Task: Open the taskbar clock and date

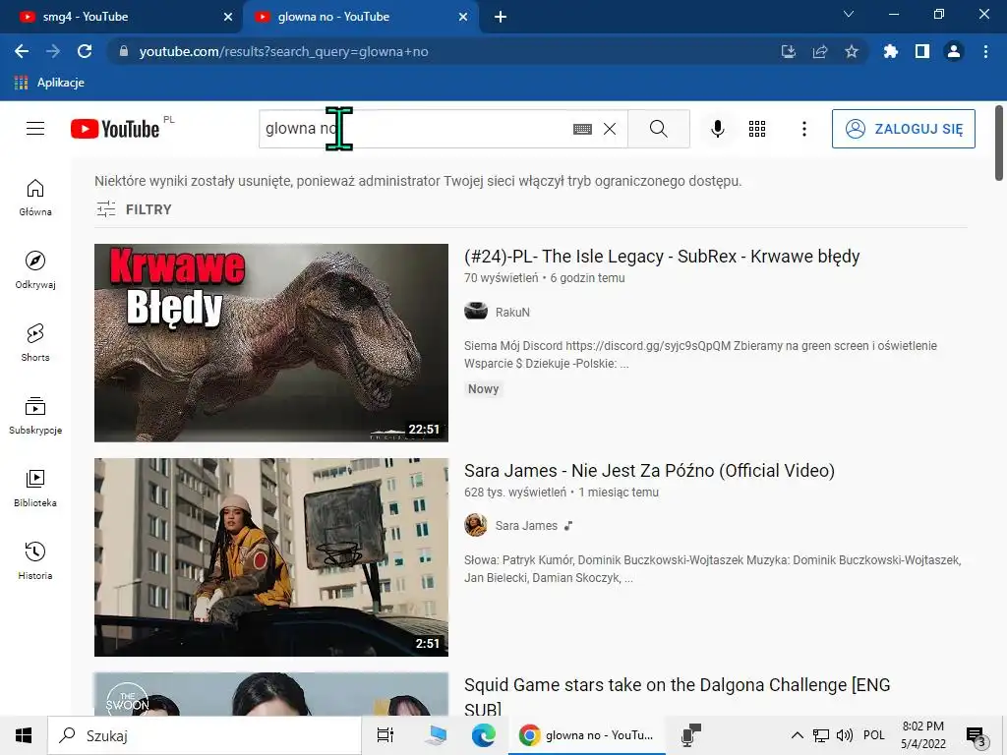Action: tap(923, 735)
